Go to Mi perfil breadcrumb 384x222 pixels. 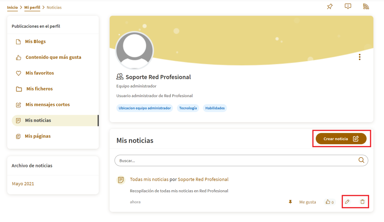coord(32,7)
